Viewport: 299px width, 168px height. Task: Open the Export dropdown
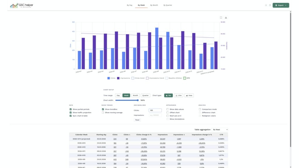coord(281,5)
